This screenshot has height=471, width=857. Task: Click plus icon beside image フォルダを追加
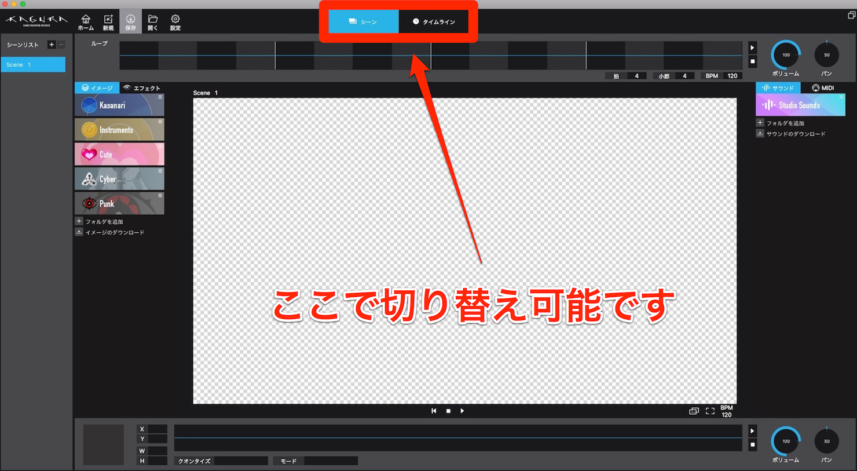click(79, 221)
